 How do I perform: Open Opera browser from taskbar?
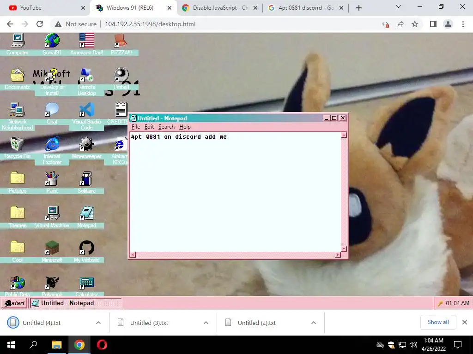[102, 345]
